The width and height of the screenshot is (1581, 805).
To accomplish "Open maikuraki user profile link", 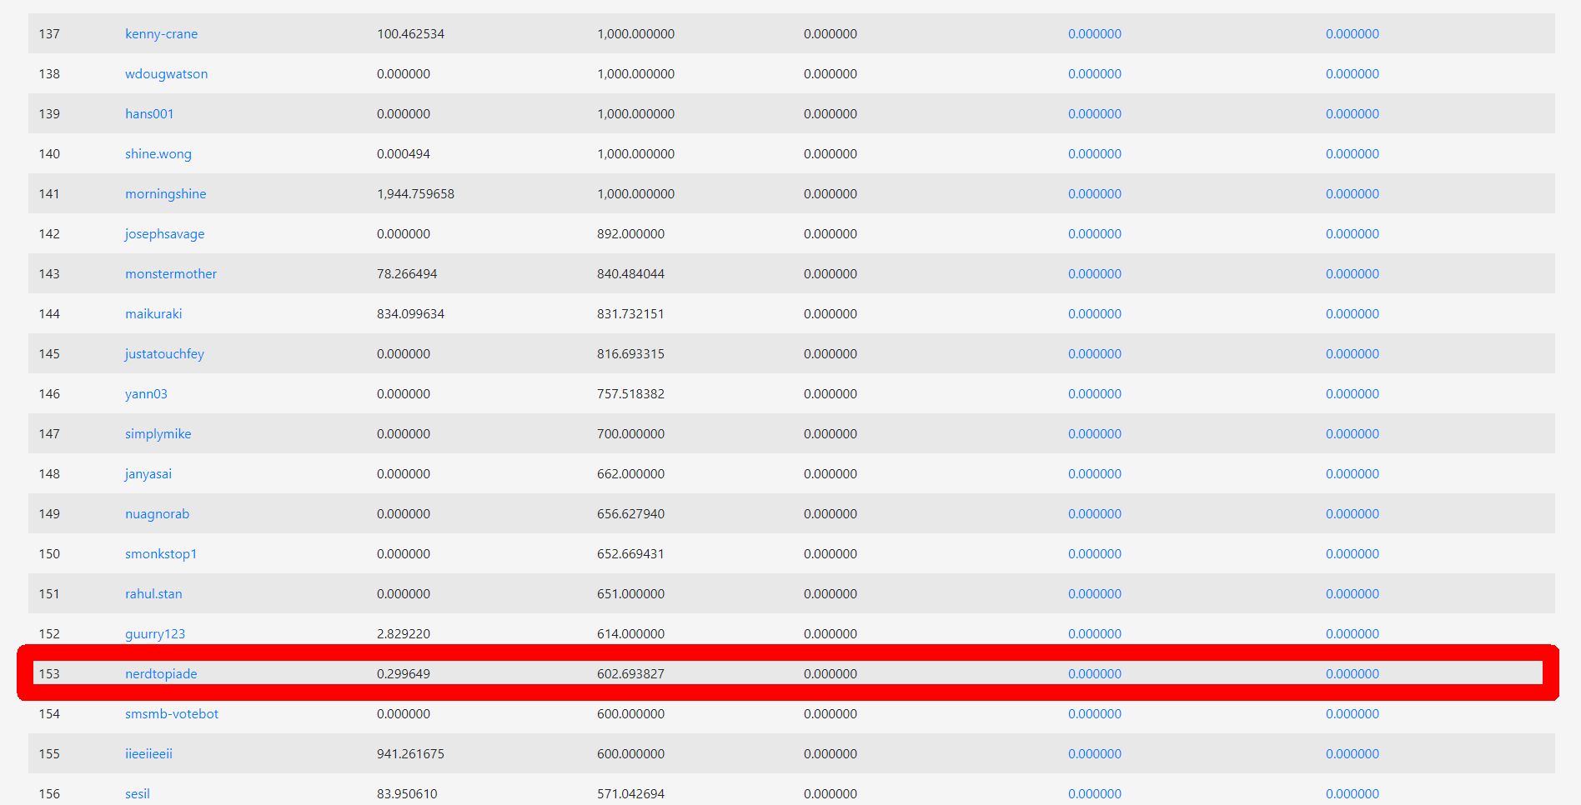I will (x=153, y=314).
